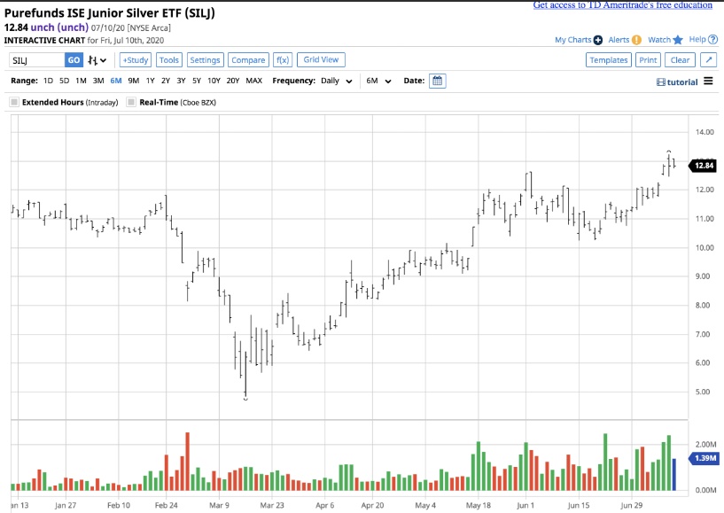The height and width of the screenshot is (513, 724).
Task: Click the Watch link
Action: coord(659,40)
